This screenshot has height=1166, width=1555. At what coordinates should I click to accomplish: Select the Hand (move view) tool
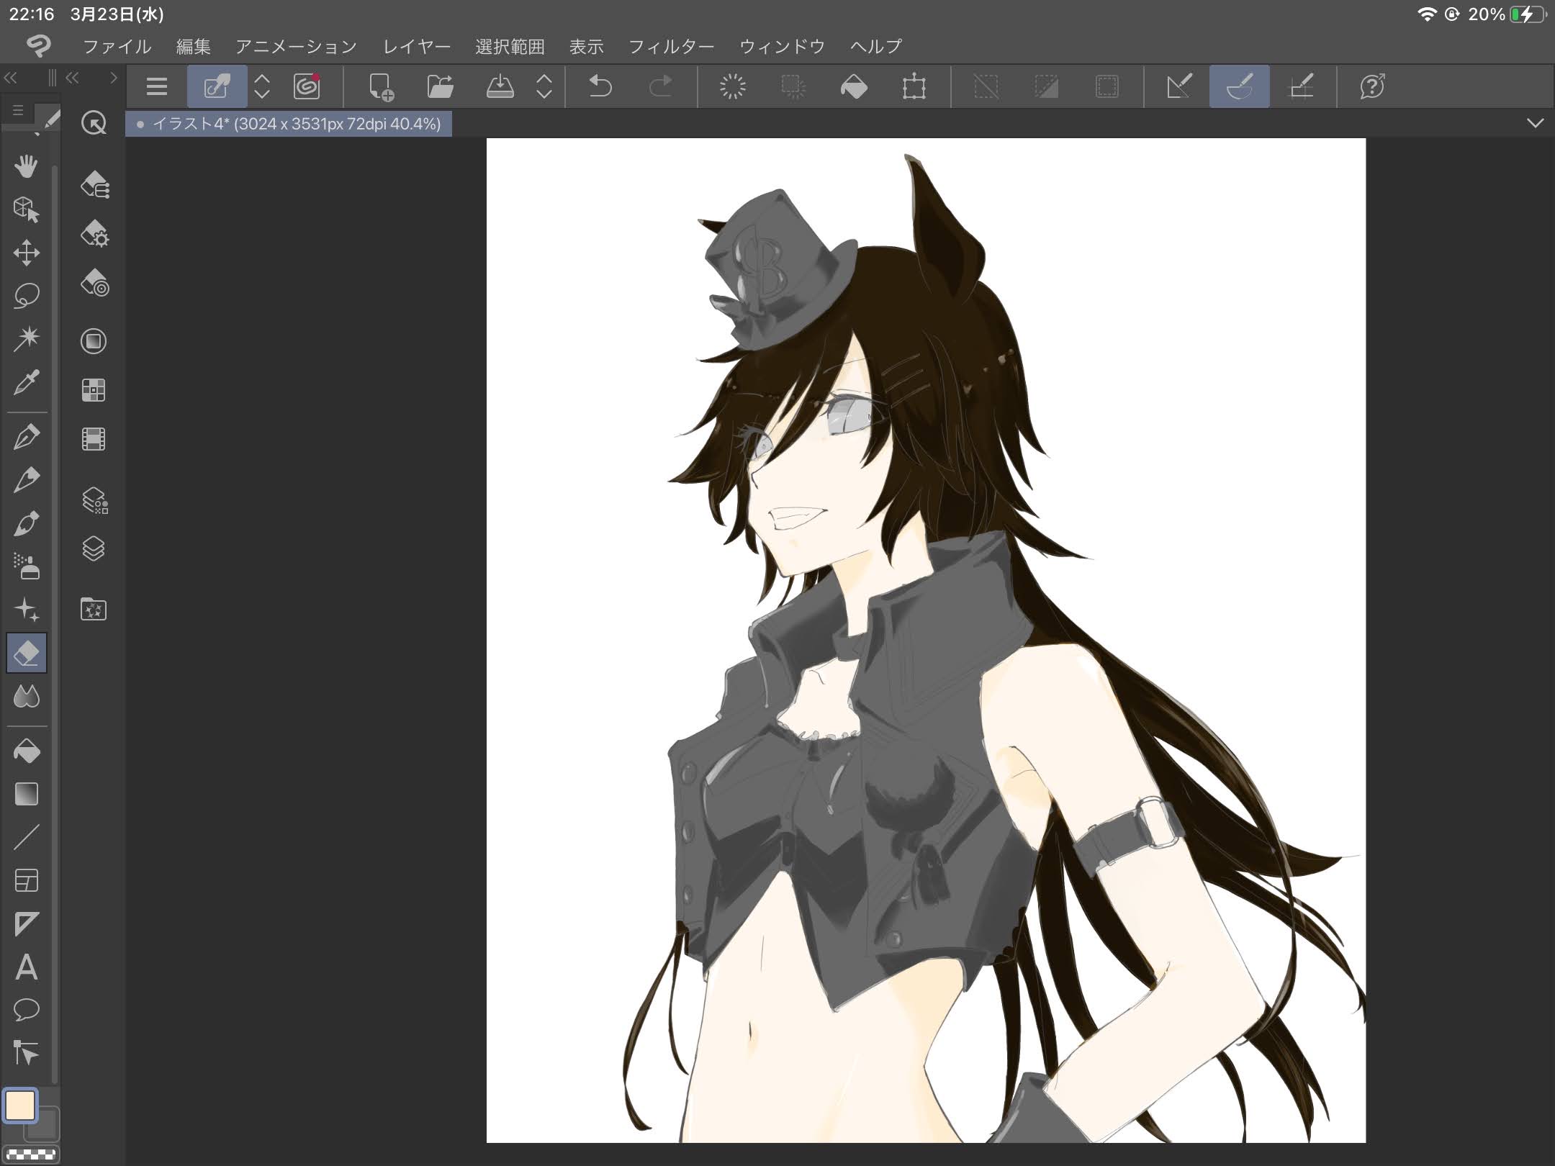pos(27,166)
